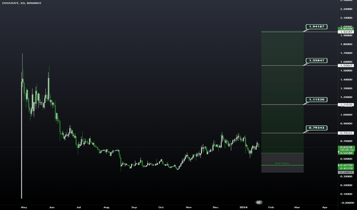The width and height of the screenshot is (357, 210).
Task: Click the white 0.79343 price axis label
Action: coord(346,133)
